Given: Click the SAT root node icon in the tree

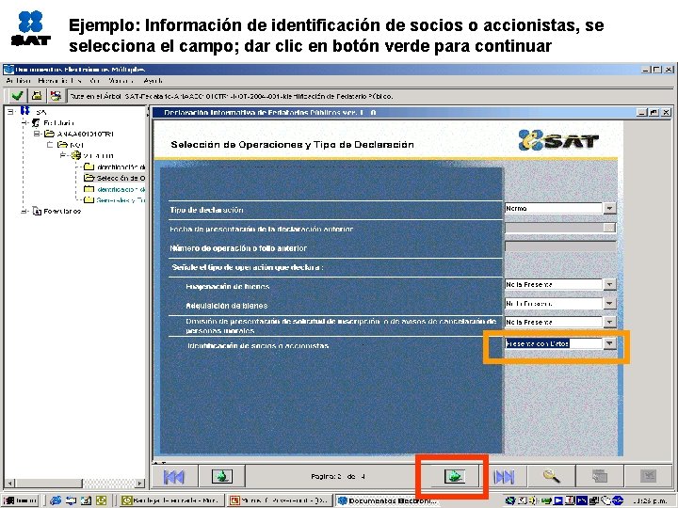Looking at the screenshot, I should (x=25, y=111).
